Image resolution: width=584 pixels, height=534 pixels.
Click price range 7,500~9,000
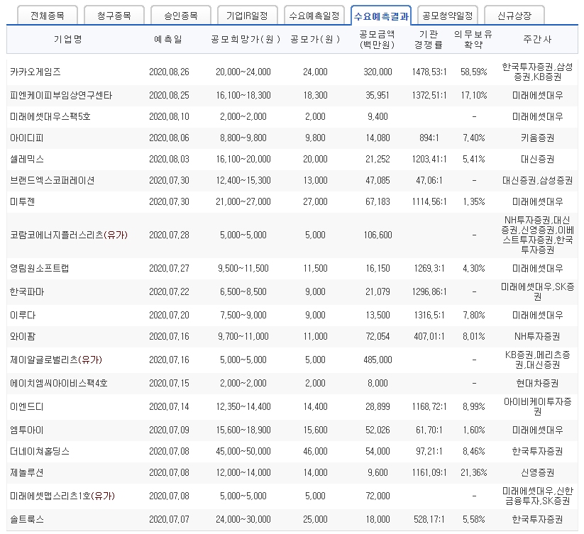click(243, 315)
